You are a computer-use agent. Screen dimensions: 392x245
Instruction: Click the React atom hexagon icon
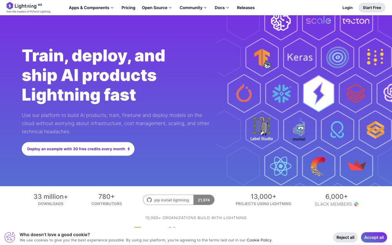point(281,165)
